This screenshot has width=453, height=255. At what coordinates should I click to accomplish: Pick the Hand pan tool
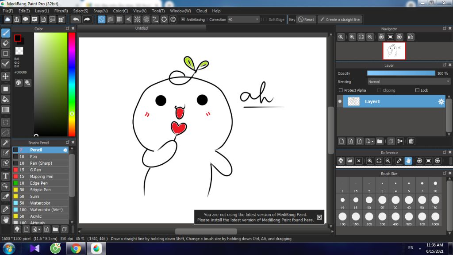(6, 219)
